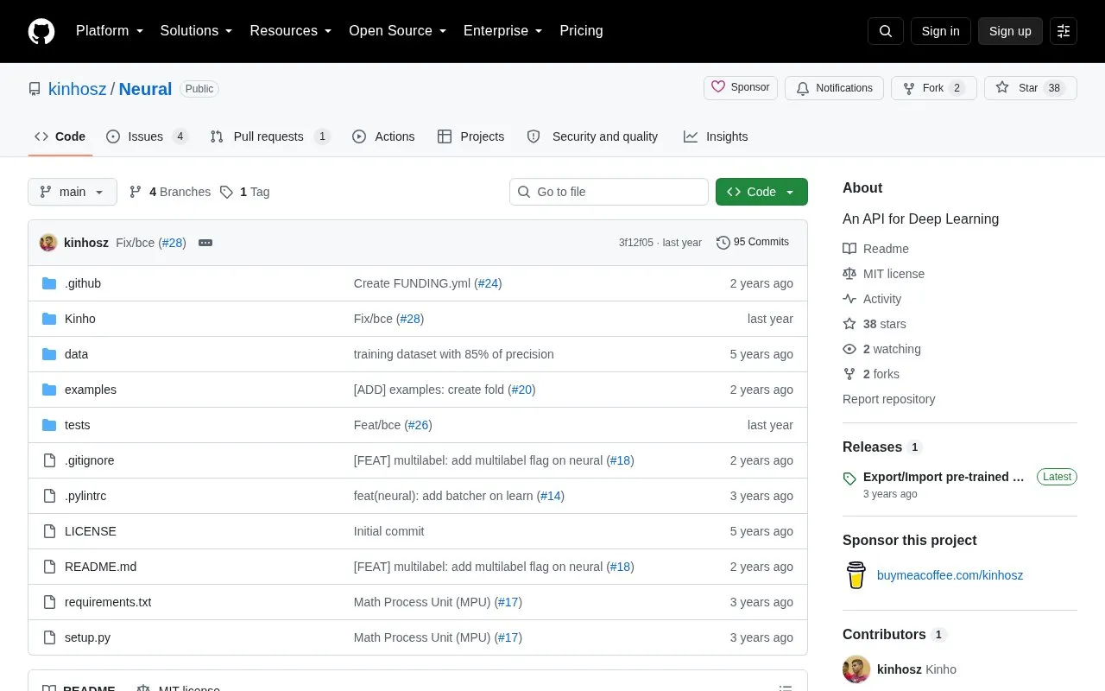Open the Pricing page
1105x691 pixels.
[581, 31]
